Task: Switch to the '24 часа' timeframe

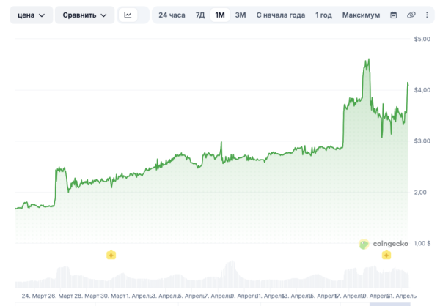Action: click(172, 15)
